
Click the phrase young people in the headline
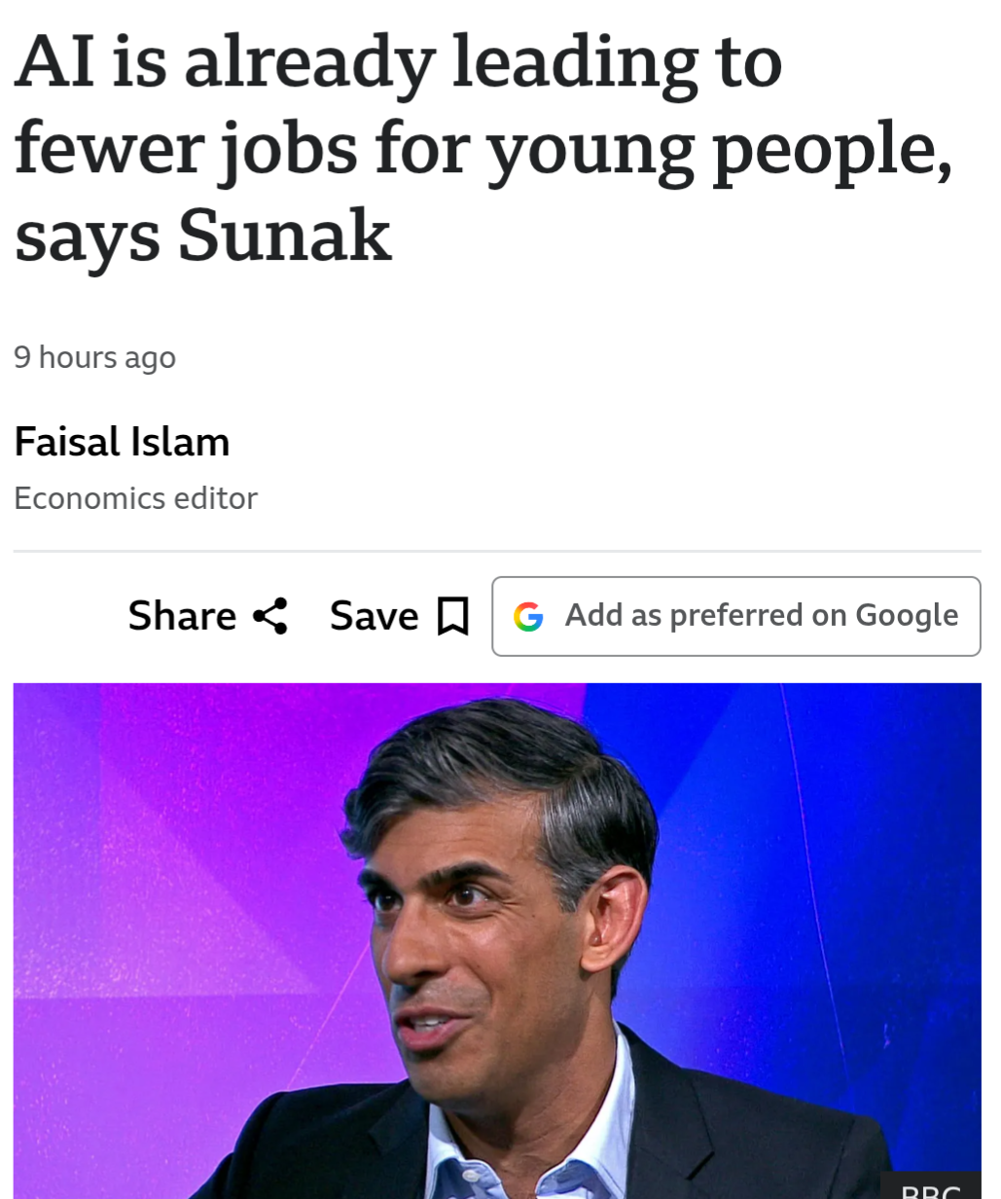[x=718, y=151]
